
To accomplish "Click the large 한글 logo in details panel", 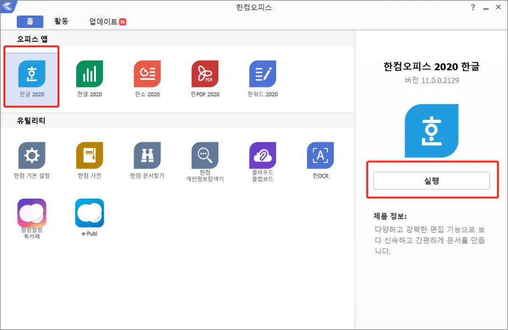I will (431, 130).
